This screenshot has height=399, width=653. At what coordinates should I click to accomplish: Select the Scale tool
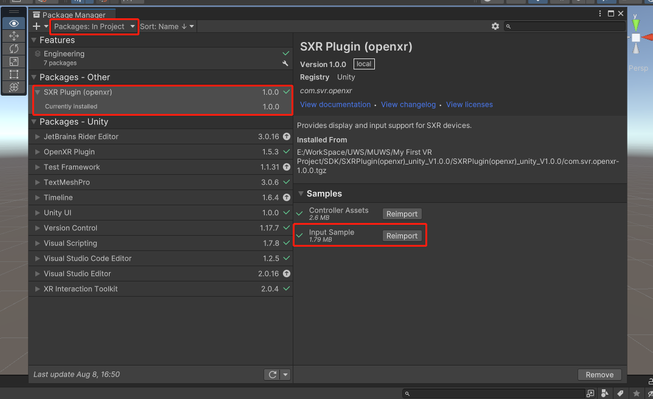coord(13,62)
